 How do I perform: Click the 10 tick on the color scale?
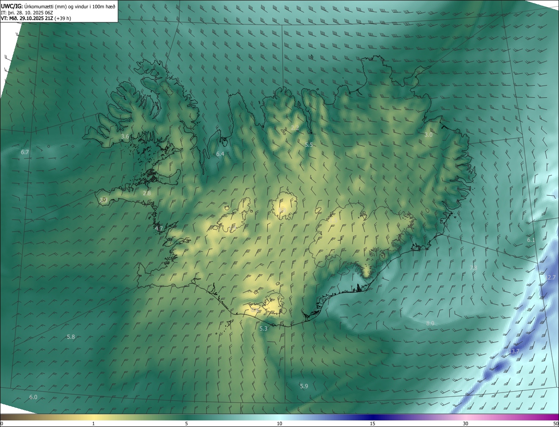279,424
